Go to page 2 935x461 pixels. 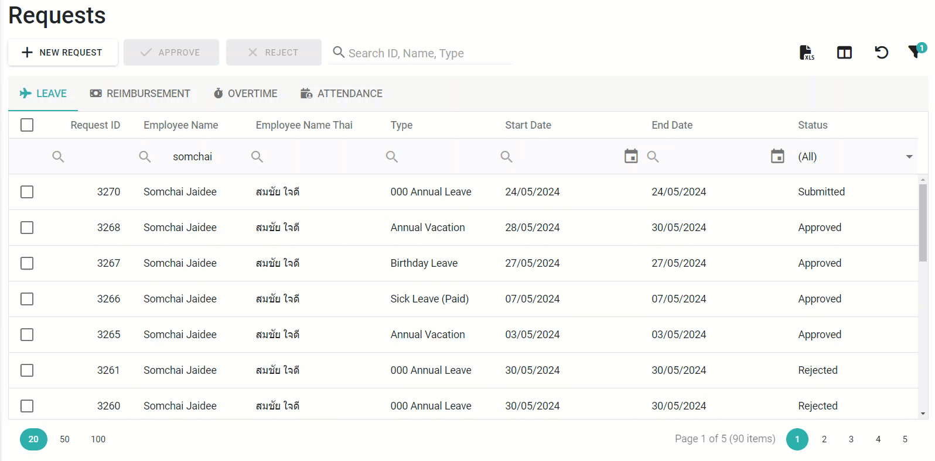(x=824, y=439)
